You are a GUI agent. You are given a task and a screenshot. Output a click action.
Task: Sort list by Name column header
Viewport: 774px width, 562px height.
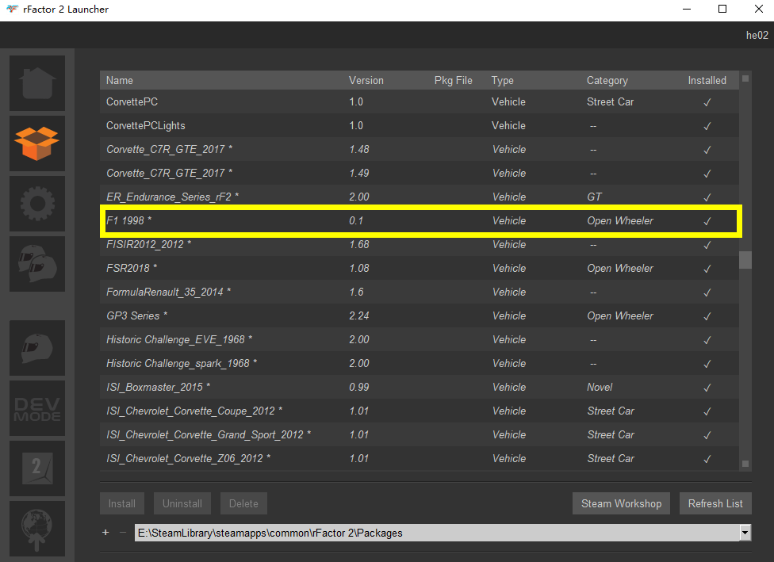click(120, 80)
